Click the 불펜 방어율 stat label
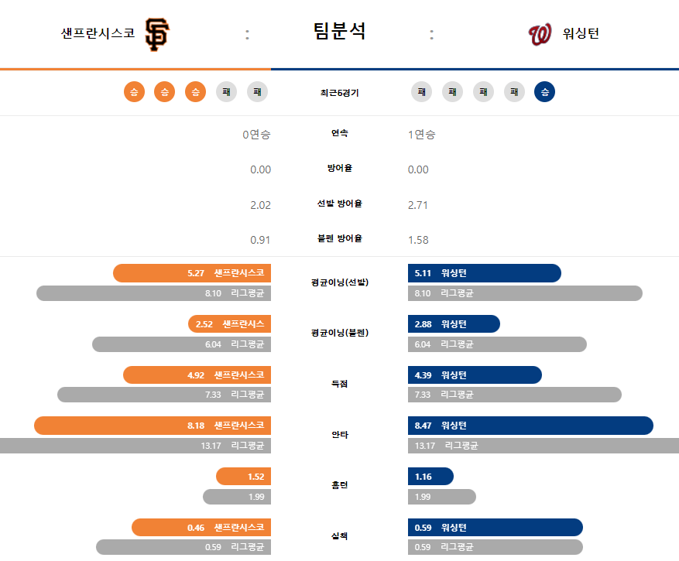The image size is (679, 561). pos(339,238)
